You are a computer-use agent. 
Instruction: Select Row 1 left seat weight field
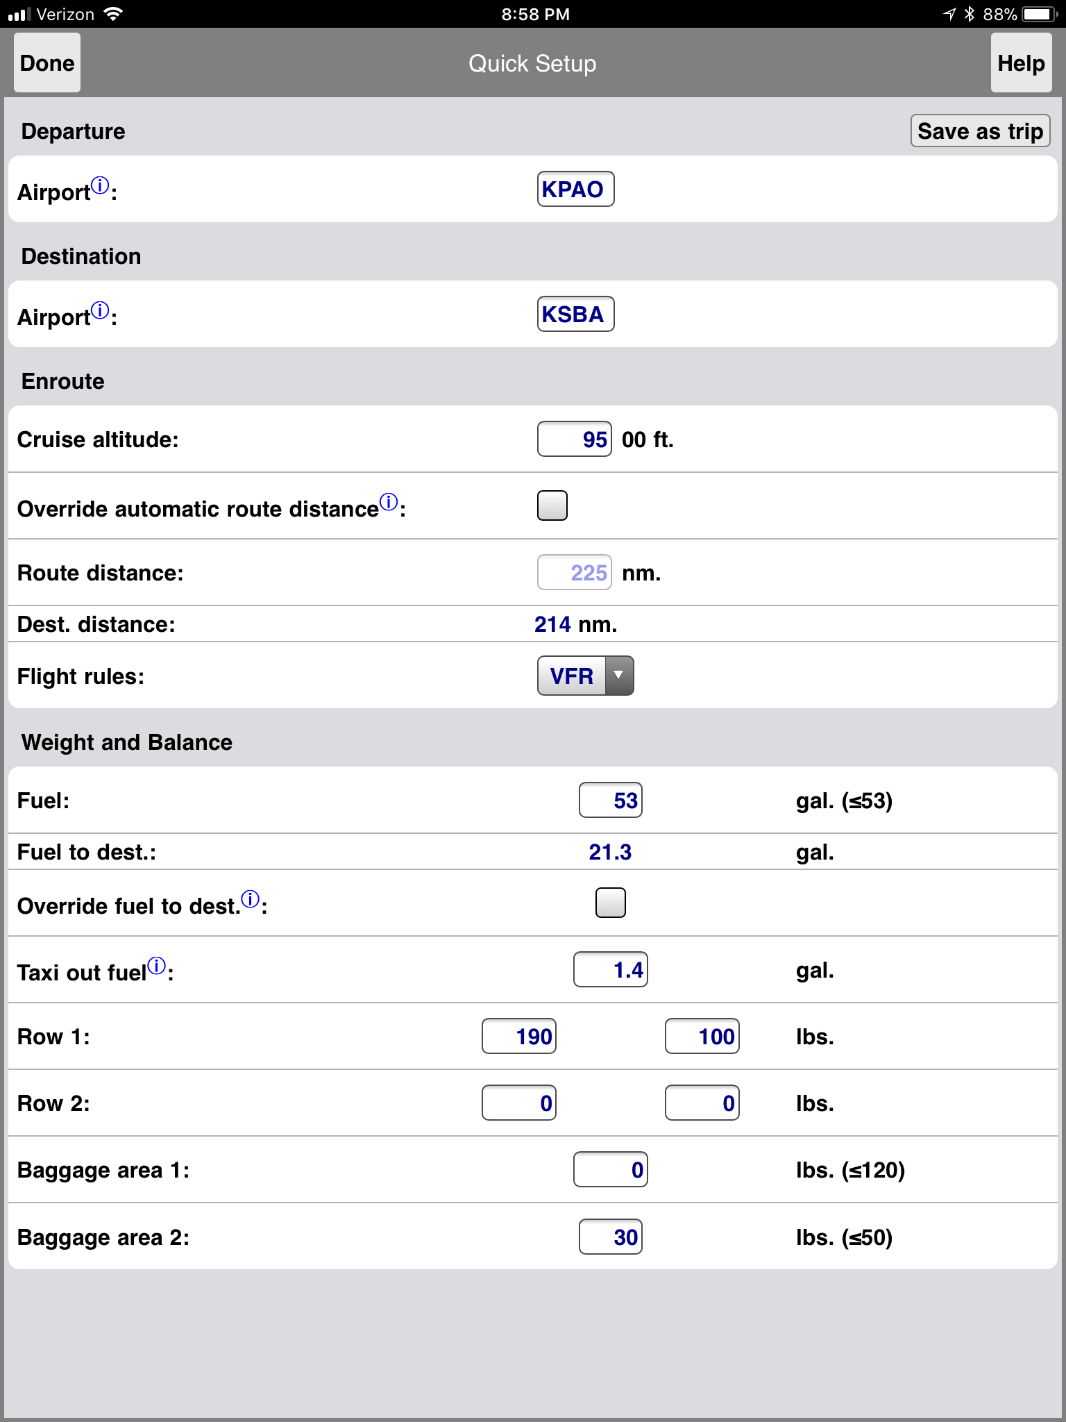[x=518, y=1036]
